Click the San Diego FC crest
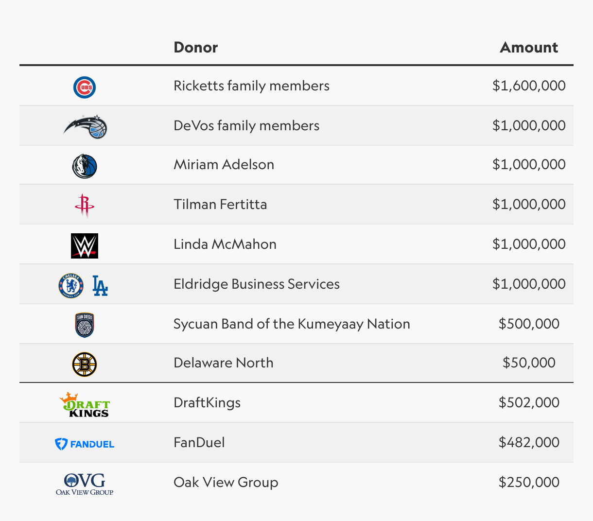Image resolution: width=593 pixels, height=521 pixels. [85, 325]
